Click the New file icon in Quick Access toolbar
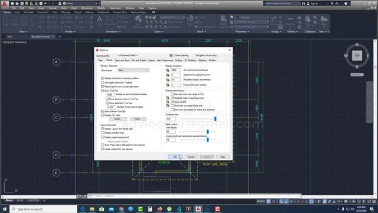The height and width of the screenshot is (213, 378). 12,4
